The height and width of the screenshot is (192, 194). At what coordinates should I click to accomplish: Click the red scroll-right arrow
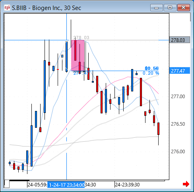click(x=186, y=184)
